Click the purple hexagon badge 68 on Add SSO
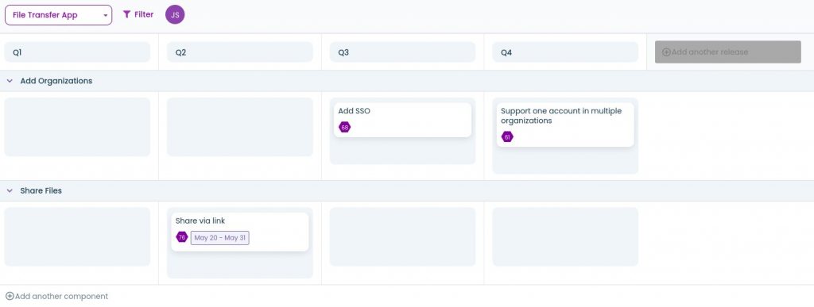The image size is (814, 307). (345, 127)
